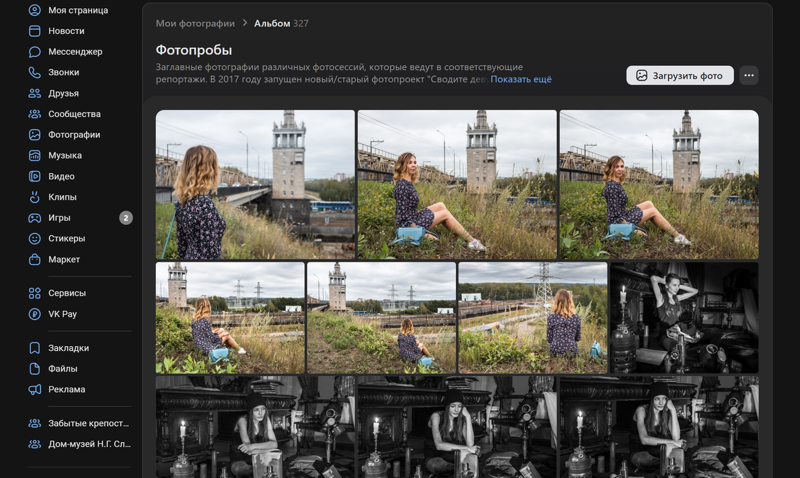Open the Новости feed
Viewport: 800px width, 478px height.
(65, 31)
